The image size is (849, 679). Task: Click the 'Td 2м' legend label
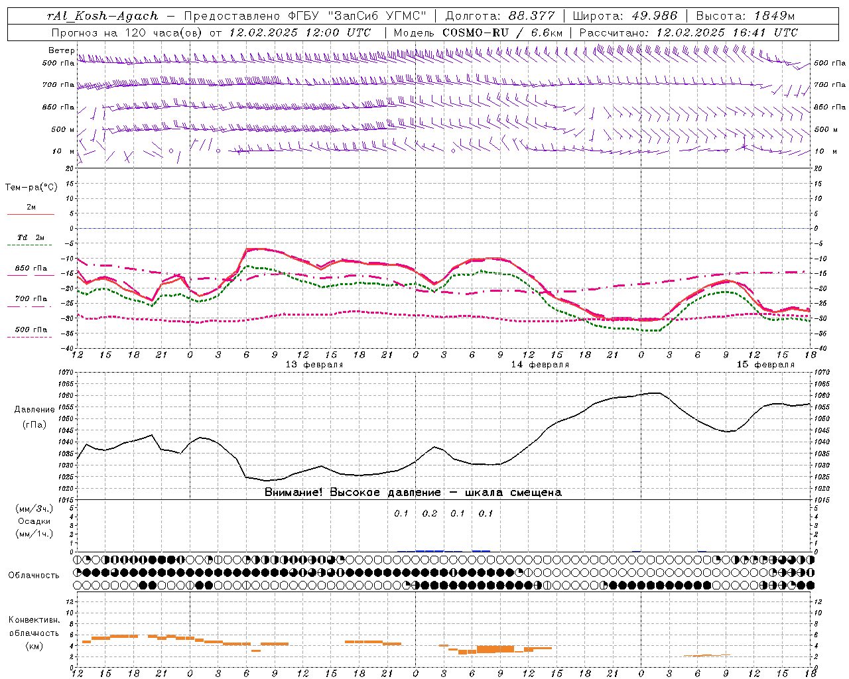click(31, 237)
